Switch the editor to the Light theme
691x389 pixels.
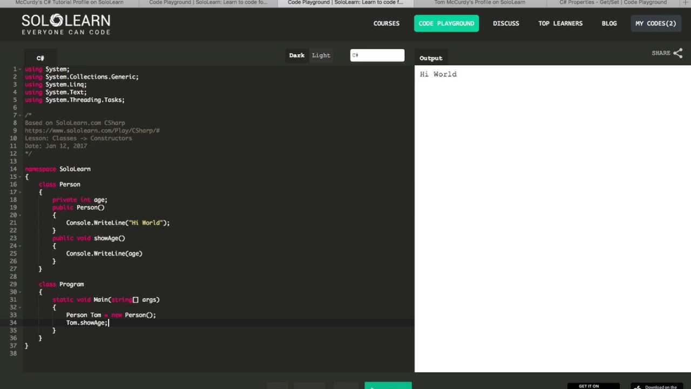point(321,55)
